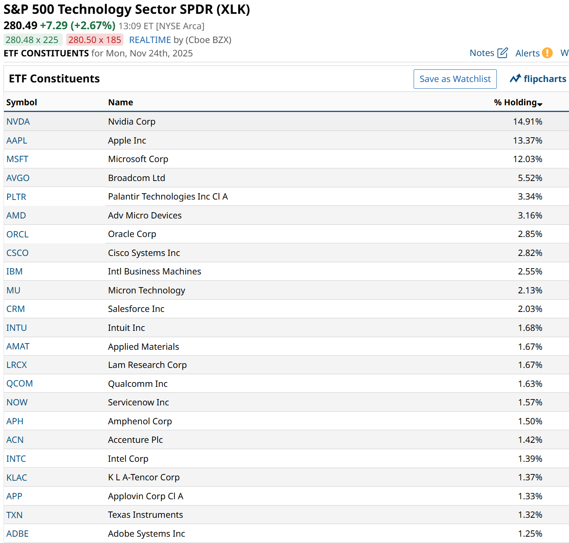Image resolution: width=569 pixels, height=543 pixels.
Task: Select the Lam Research Corp name cell
Action: tap(147, 365)
